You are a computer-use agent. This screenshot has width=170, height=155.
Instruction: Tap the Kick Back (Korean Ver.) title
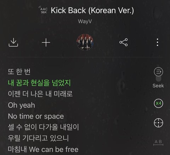tap(92, 10)
